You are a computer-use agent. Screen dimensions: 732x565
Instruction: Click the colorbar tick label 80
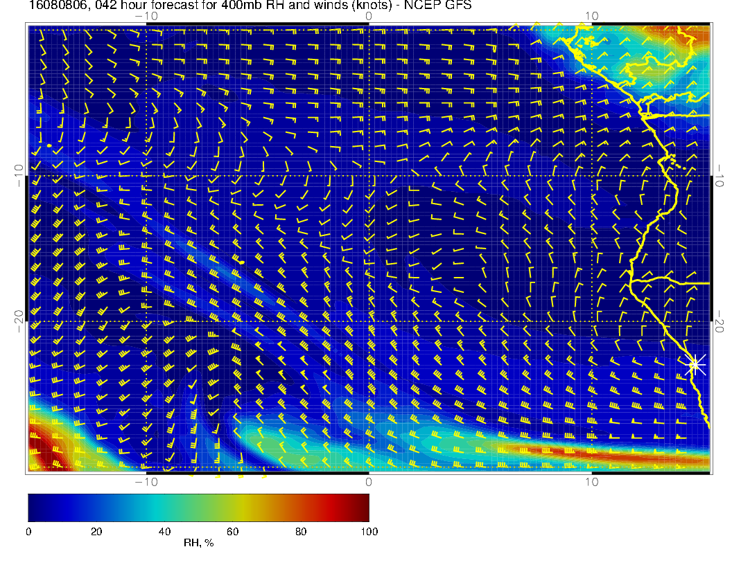click(301, 531)
